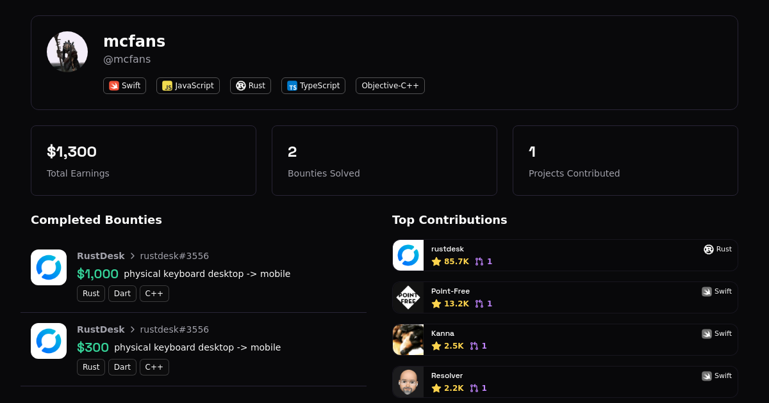
Task: Click the Objective-C++ language tag
Action: point(390,86)
